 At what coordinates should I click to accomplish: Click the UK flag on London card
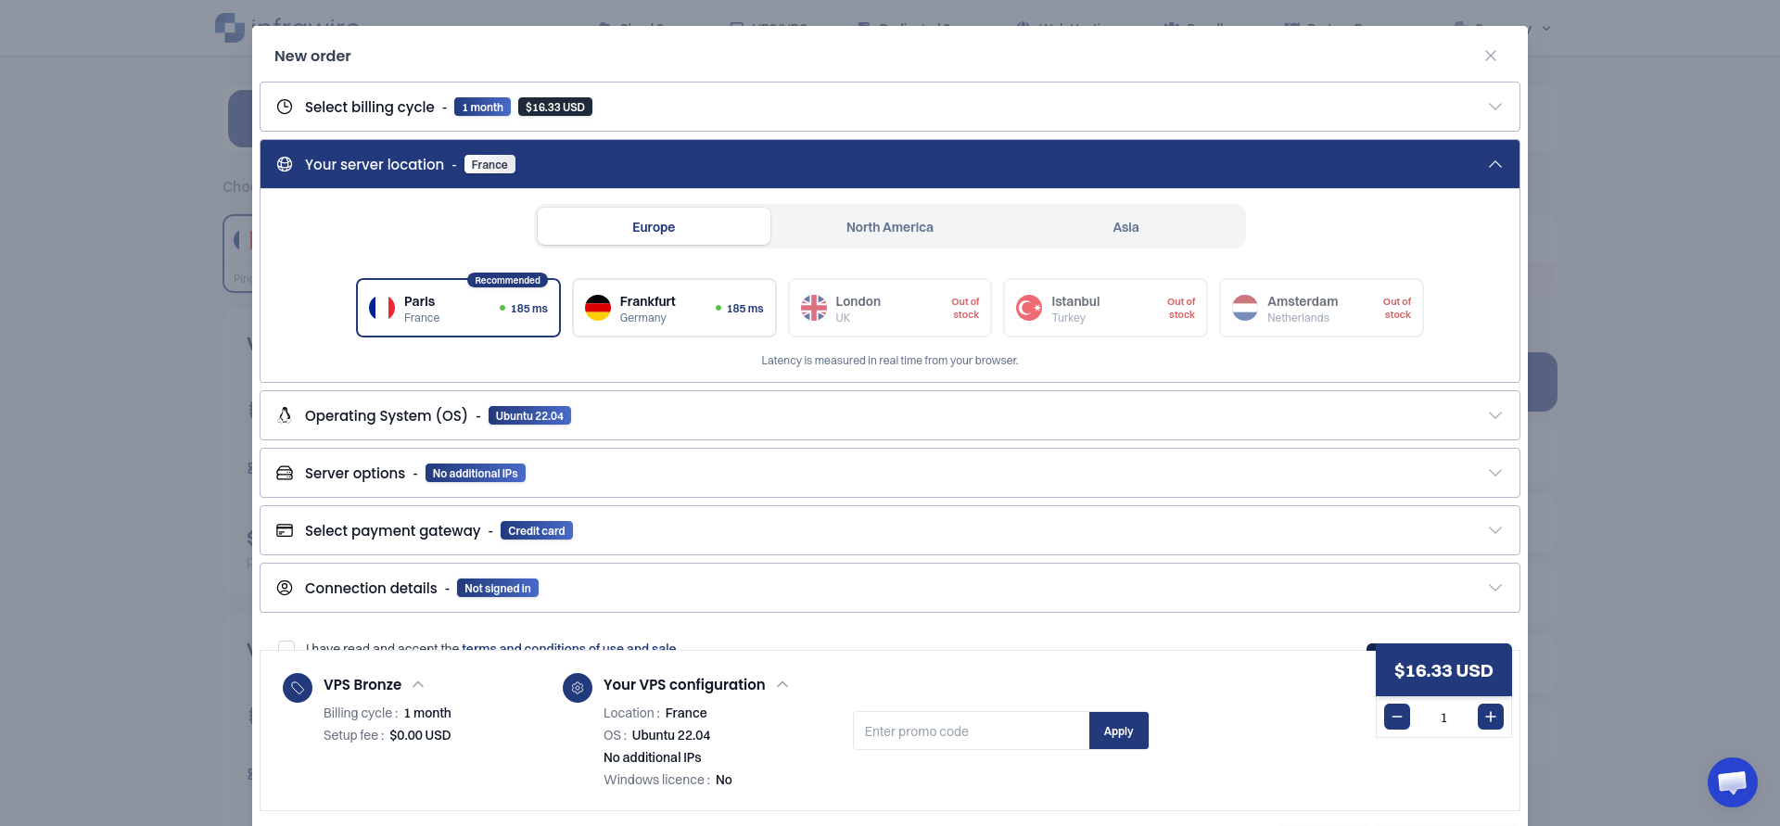(x=814, y=308)
